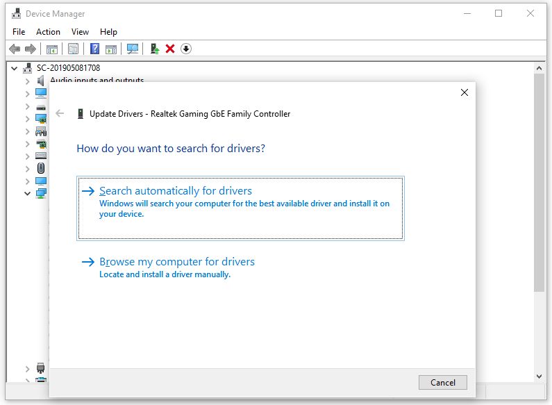
Task: Expand the disk drives category chevron
Action: [x=28, y=106]
